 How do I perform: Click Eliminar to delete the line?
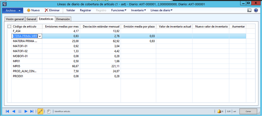(x=52, y=10)
